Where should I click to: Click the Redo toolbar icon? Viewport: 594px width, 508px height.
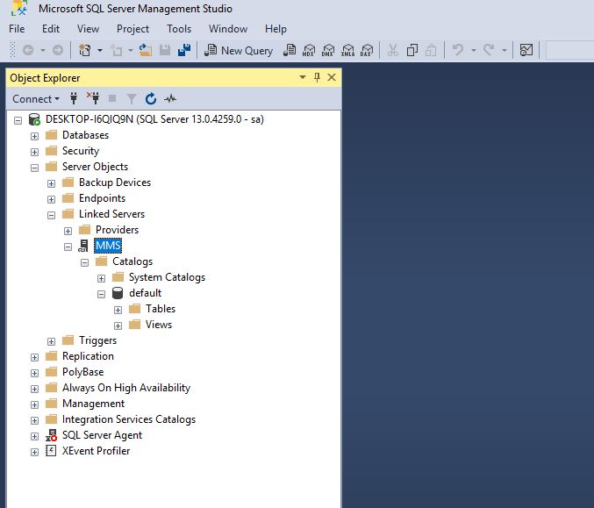pos(489,50)
